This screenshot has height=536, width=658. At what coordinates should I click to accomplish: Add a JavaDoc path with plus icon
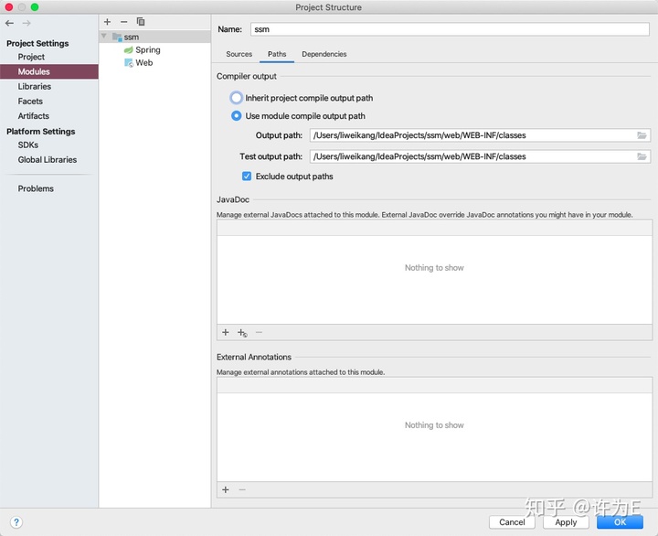pos(226,332)
